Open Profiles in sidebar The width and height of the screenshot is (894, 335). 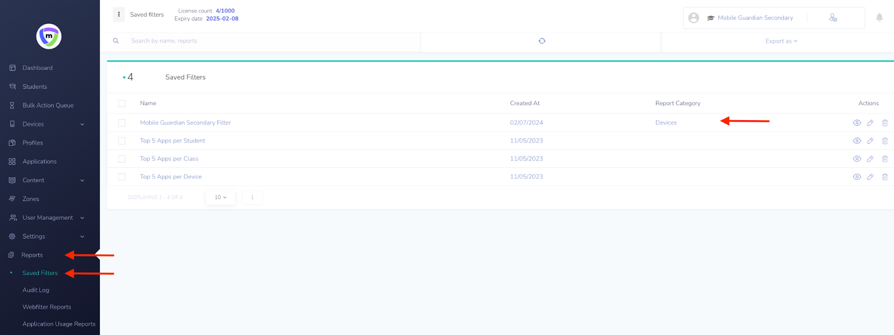click(x=33, y=143)
